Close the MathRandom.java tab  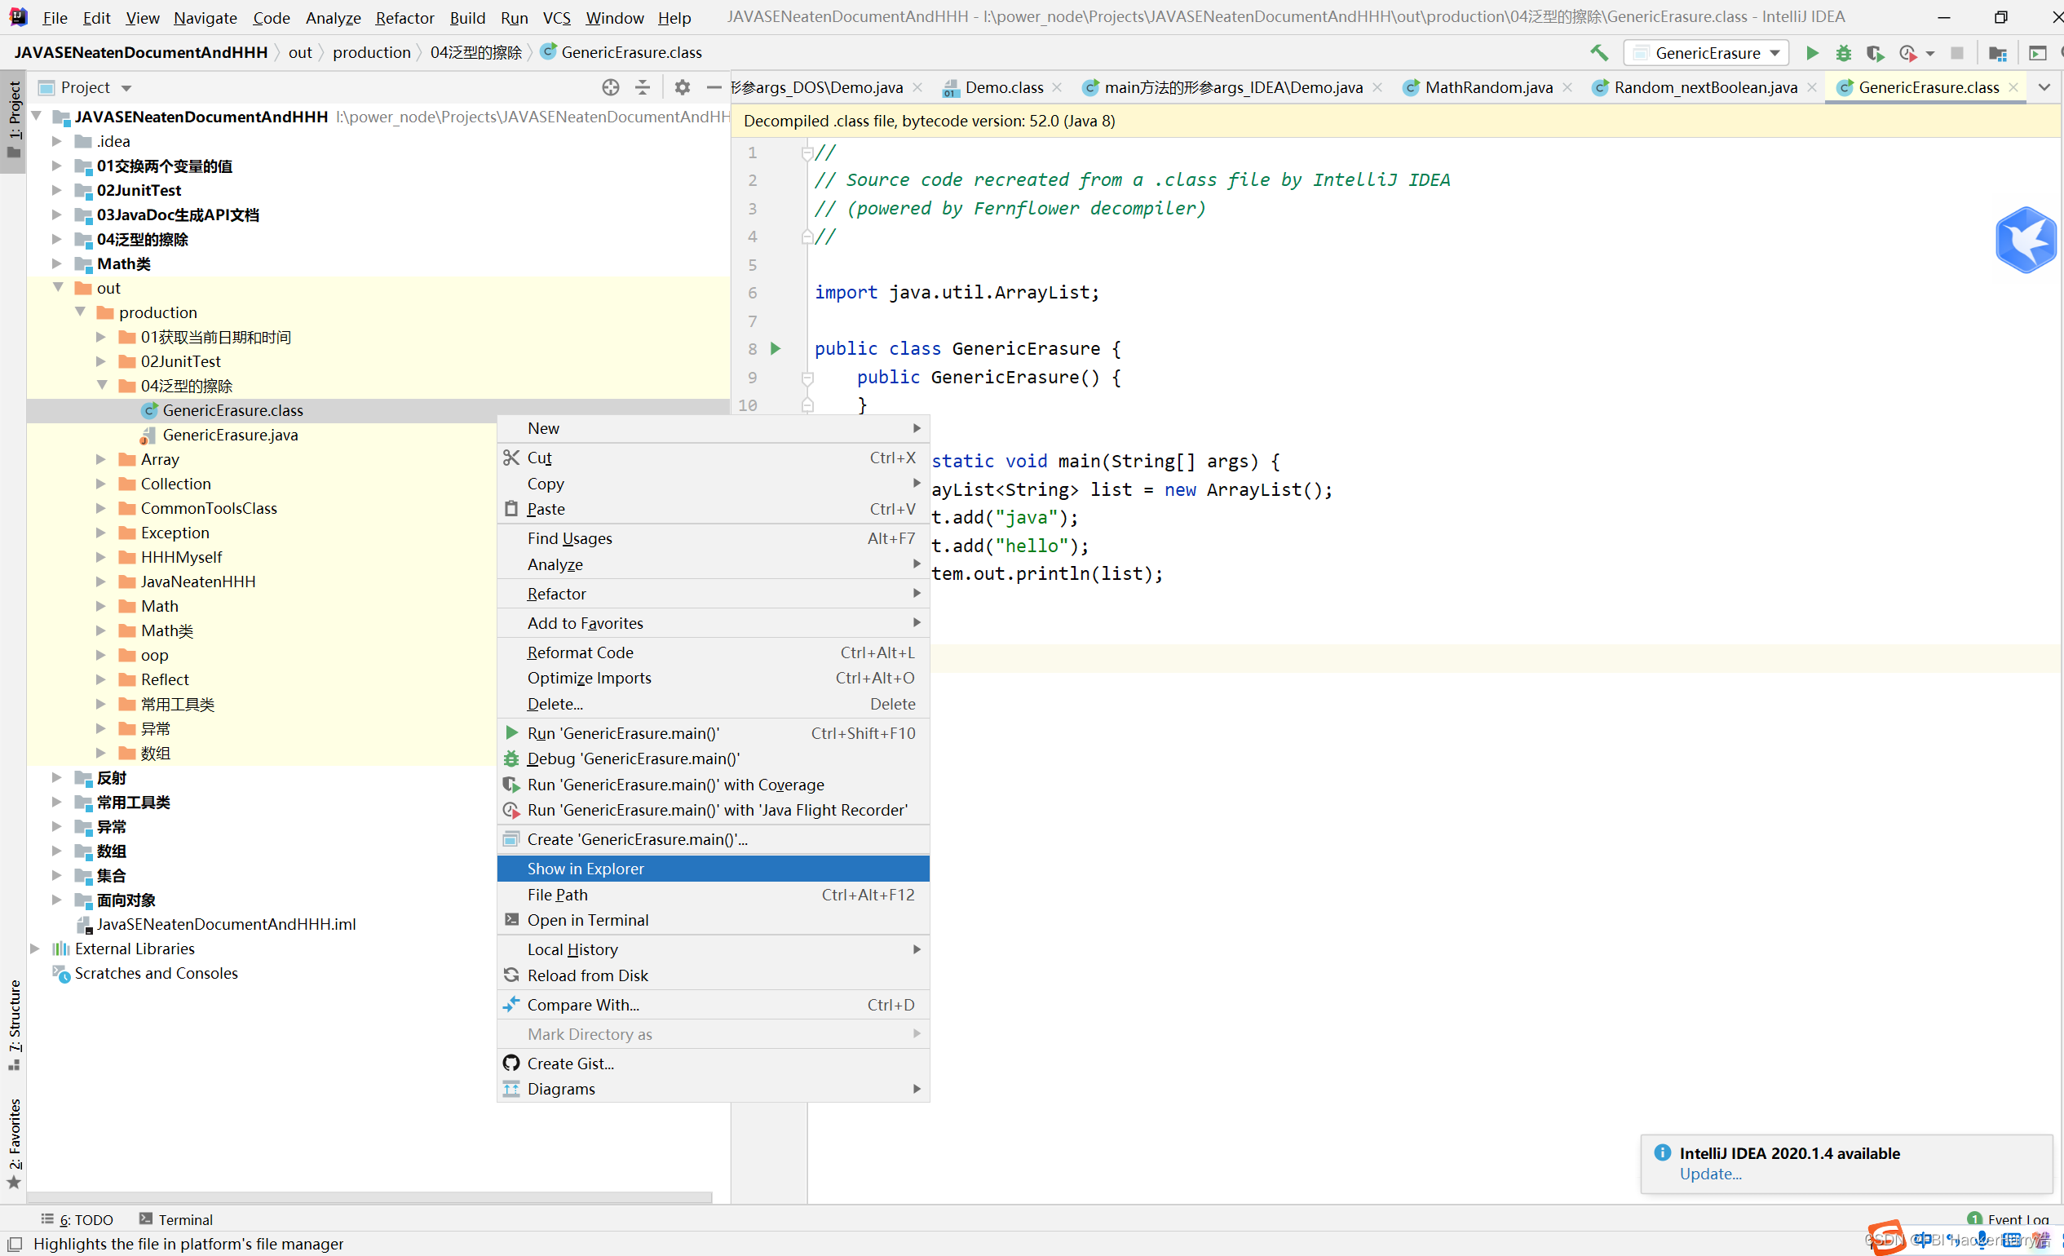(x=1567, y=87)
